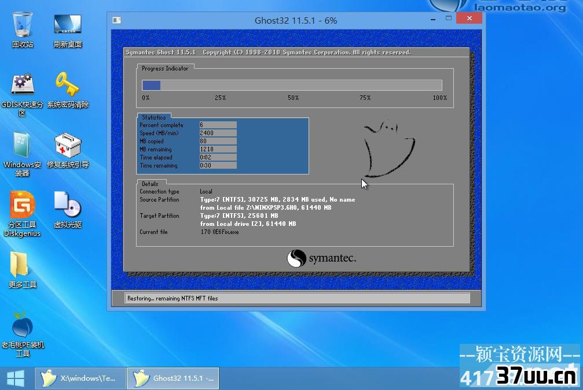Launch 分区工具 Diskgenius icon
This screenshot has height=390, width=583.
coord(23,214)
